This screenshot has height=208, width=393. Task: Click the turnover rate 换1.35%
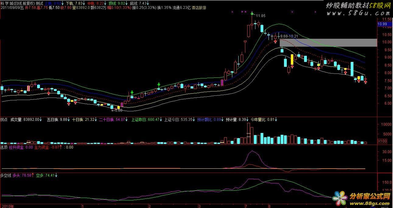pyautogui.click(x=165, y=8)
